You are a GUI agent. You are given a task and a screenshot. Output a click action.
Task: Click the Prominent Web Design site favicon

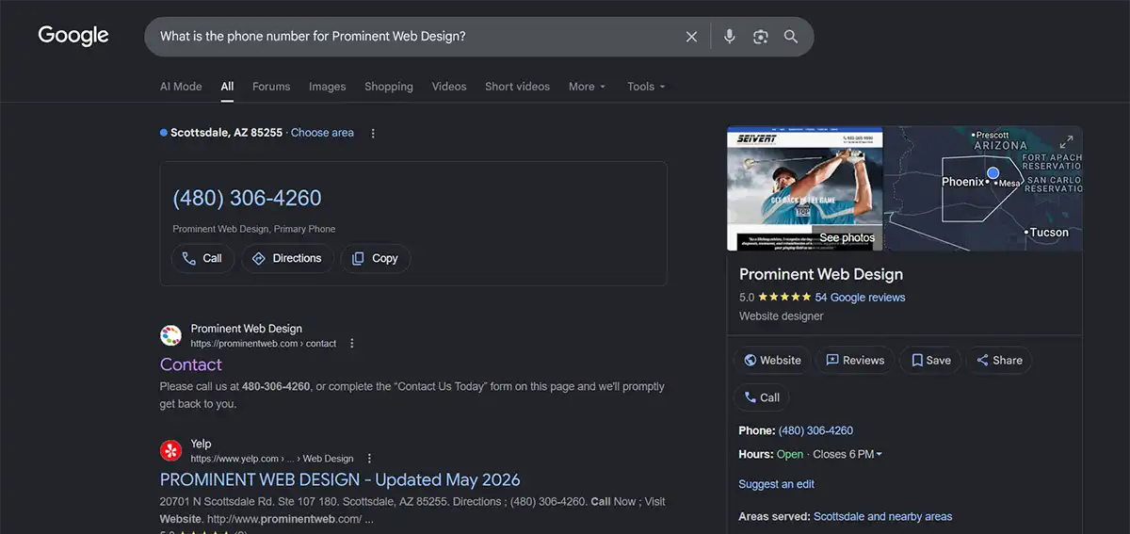(x=170, y=335)
